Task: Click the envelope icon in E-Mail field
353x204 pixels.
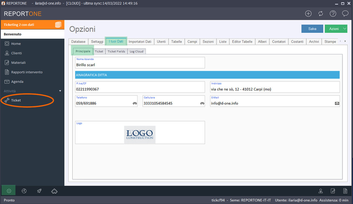Action: click(337, 103)
